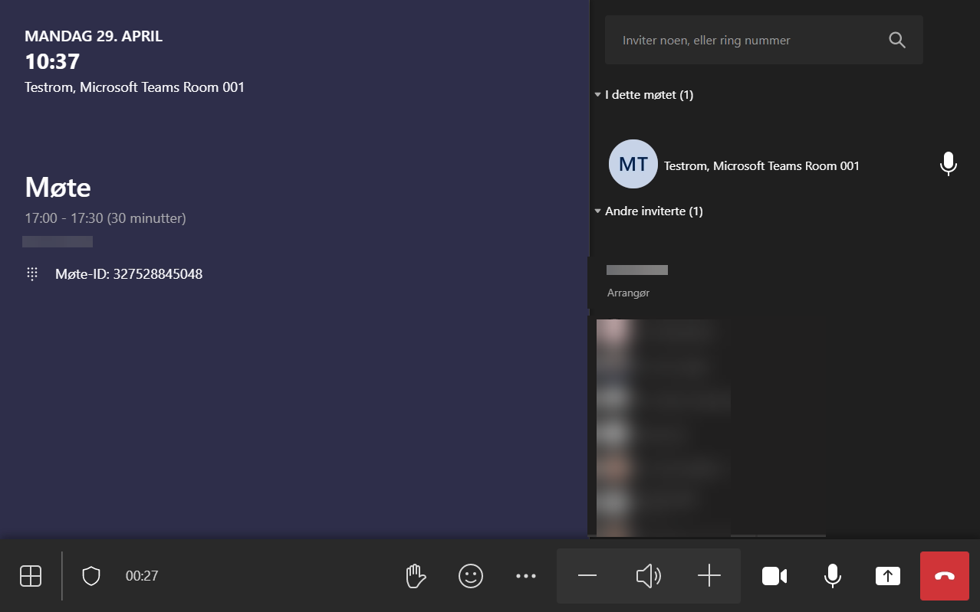980x612 pixels.
Task: Toggle microphone for Testrom participant
Action: point(949,164)
